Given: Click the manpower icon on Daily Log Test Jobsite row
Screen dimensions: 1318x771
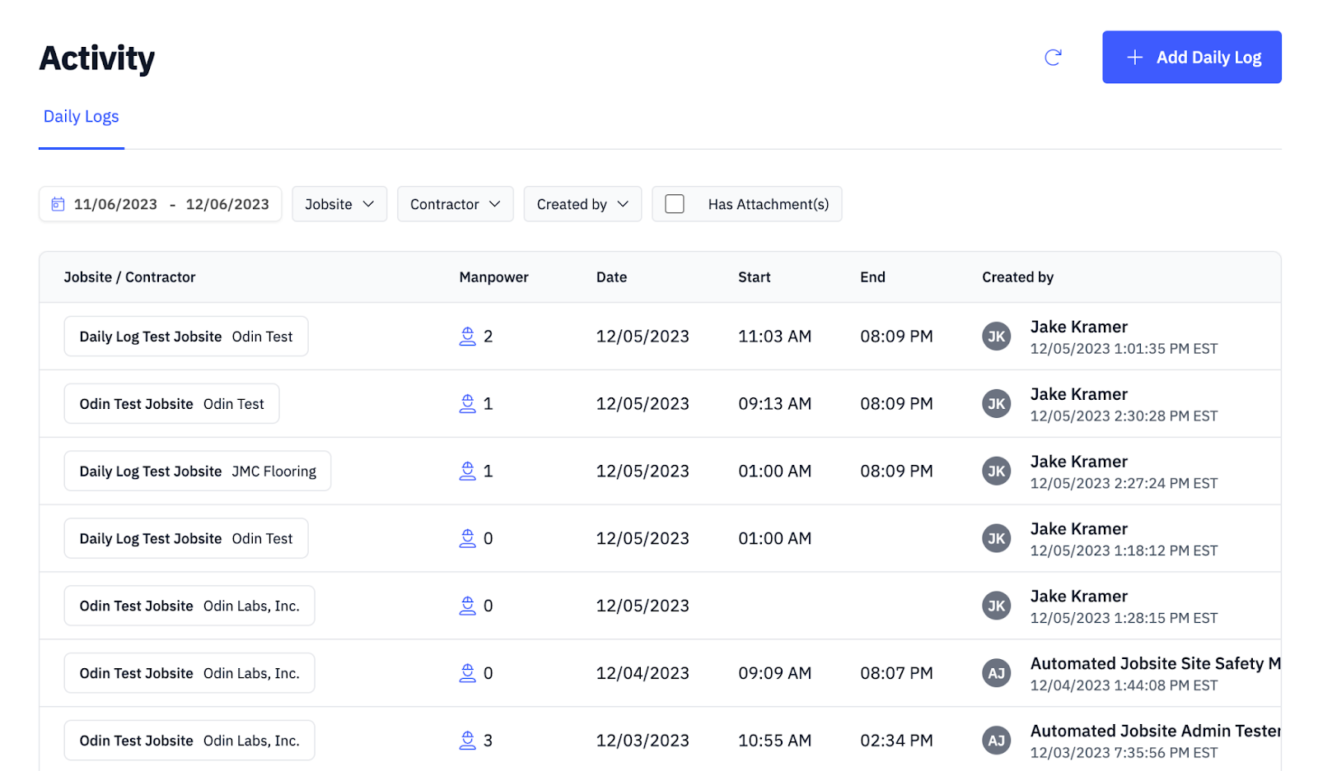Looking at the screenshot, I should [468, 336].
